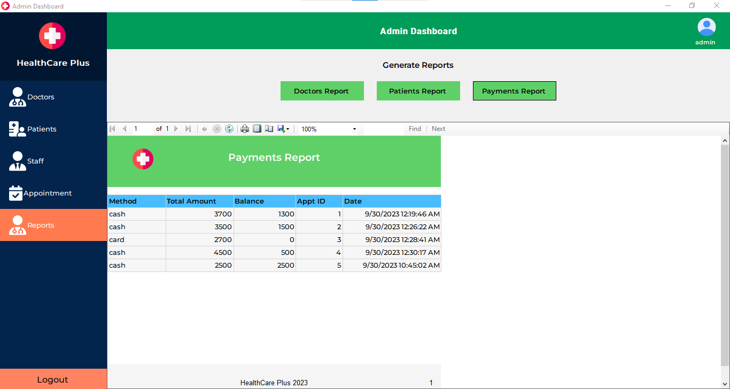Generate the Doctors Report
The width and height of the screenshot is (730, 389).
pyautogui.click(x=322, y=91)
